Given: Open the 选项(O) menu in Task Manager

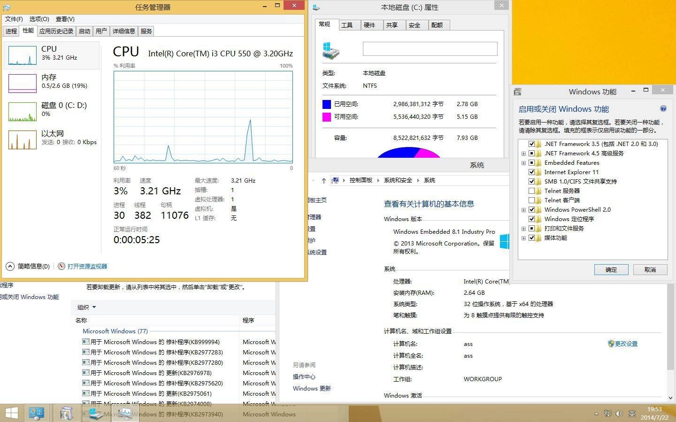Looking at the screenshot, I should point(39,19).
